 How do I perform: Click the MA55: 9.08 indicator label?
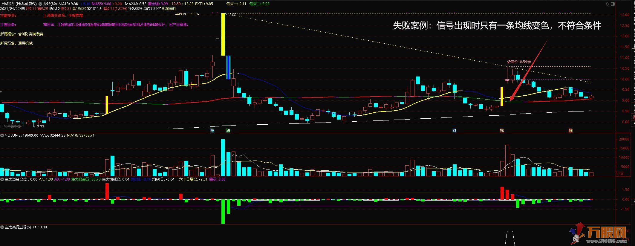click(x=102, y=4)
